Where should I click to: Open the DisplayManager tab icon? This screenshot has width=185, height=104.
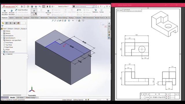(x=18, y=23)
